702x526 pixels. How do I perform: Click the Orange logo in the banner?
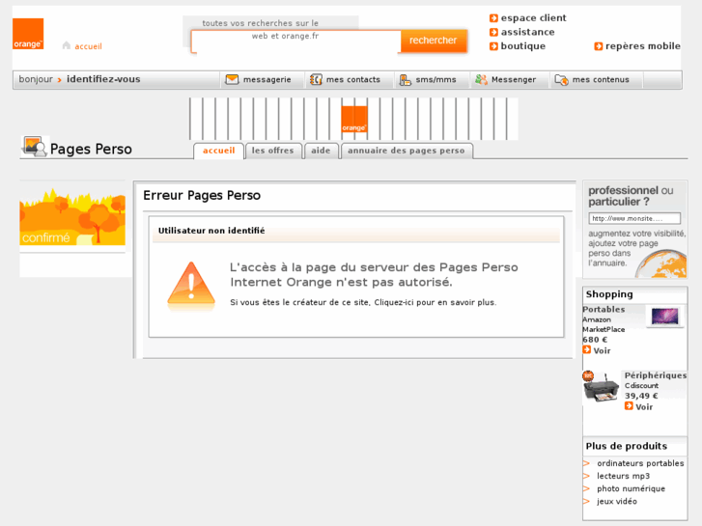[354, 119]
